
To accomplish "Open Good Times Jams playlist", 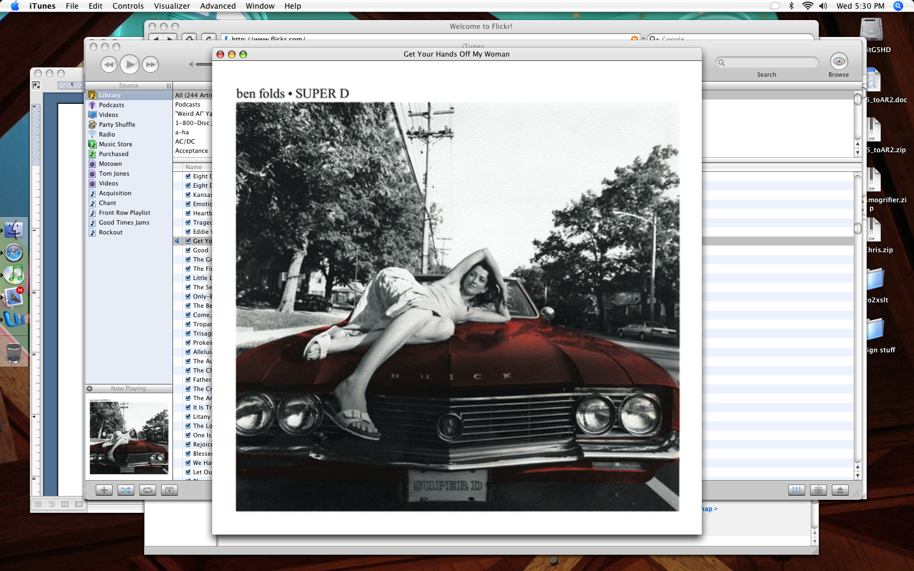I will [x=129, y=222].
